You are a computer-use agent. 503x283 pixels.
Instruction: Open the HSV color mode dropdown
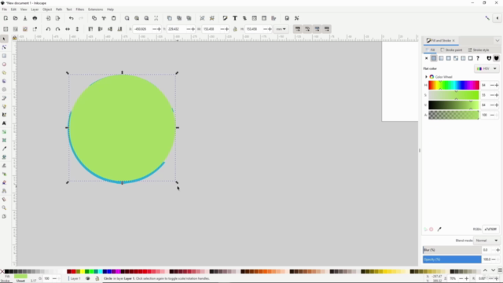pyautogui.click(x=486, y=68)
